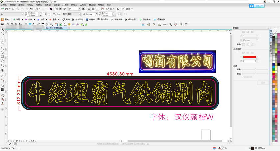Click the Open file icon

coord(7,9)
